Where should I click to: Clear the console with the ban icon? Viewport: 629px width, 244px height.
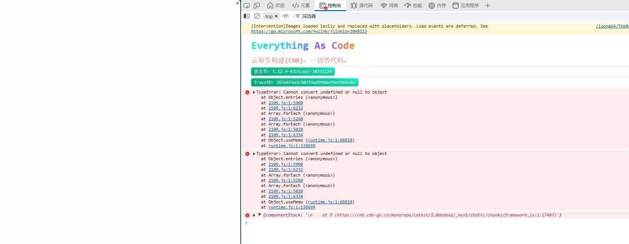(x=257, y=16)
